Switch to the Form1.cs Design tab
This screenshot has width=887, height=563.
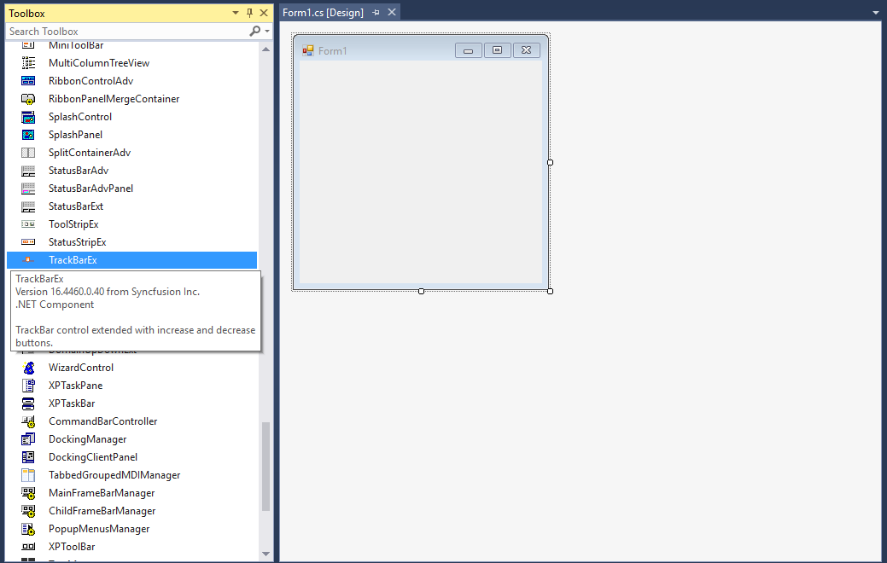(327, 12)
